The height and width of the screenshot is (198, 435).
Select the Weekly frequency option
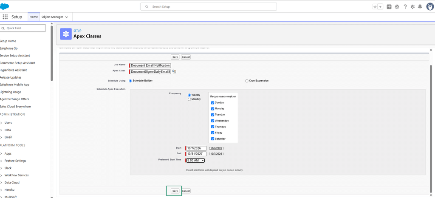point(189,95)
